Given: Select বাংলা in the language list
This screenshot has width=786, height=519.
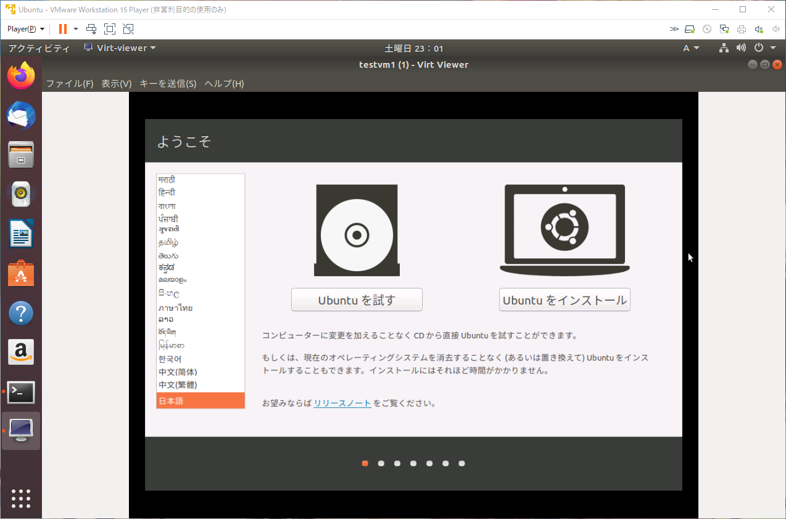Looking at the screenshot, I should point(201,206).
